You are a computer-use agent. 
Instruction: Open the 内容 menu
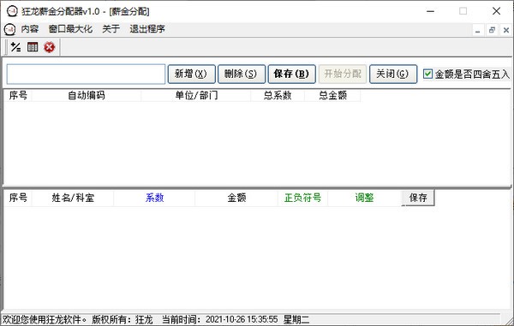click(x=29, y=29)
